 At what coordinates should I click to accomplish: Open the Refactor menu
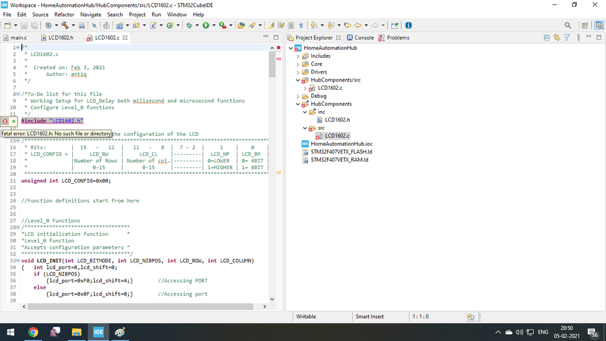(64, 15)
